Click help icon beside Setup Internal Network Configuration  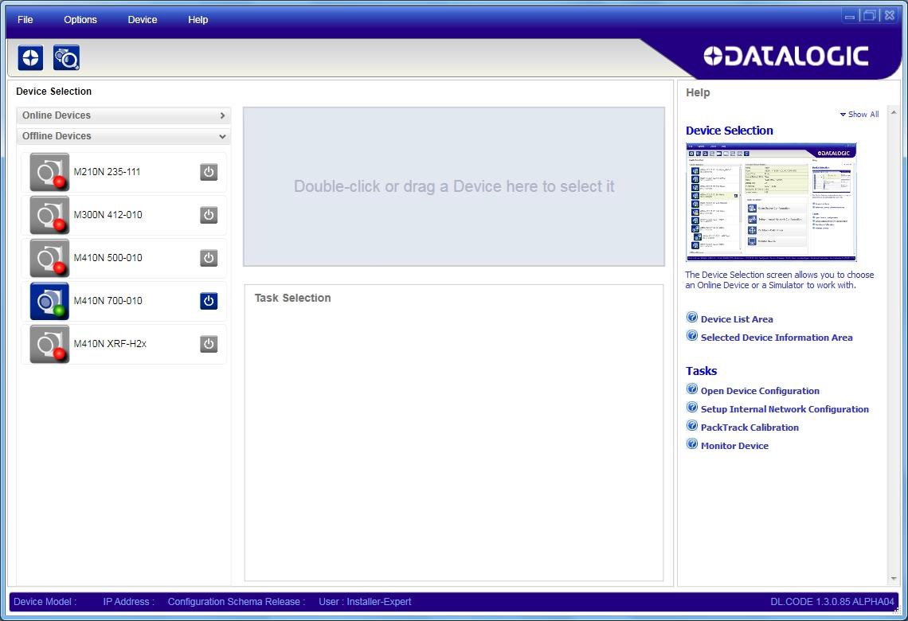(x=692, y=408)
